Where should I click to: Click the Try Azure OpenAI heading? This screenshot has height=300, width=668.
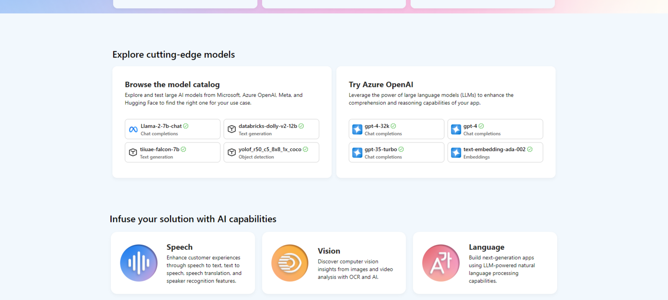click(x=380, y=84)
